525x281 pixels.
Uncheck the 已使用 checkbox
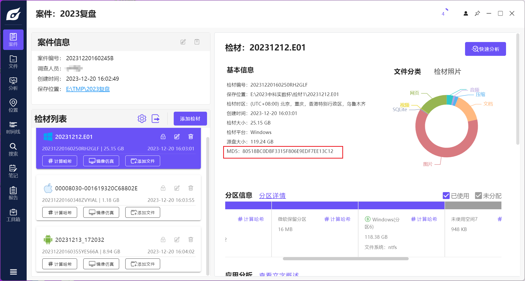pos(446,196)
